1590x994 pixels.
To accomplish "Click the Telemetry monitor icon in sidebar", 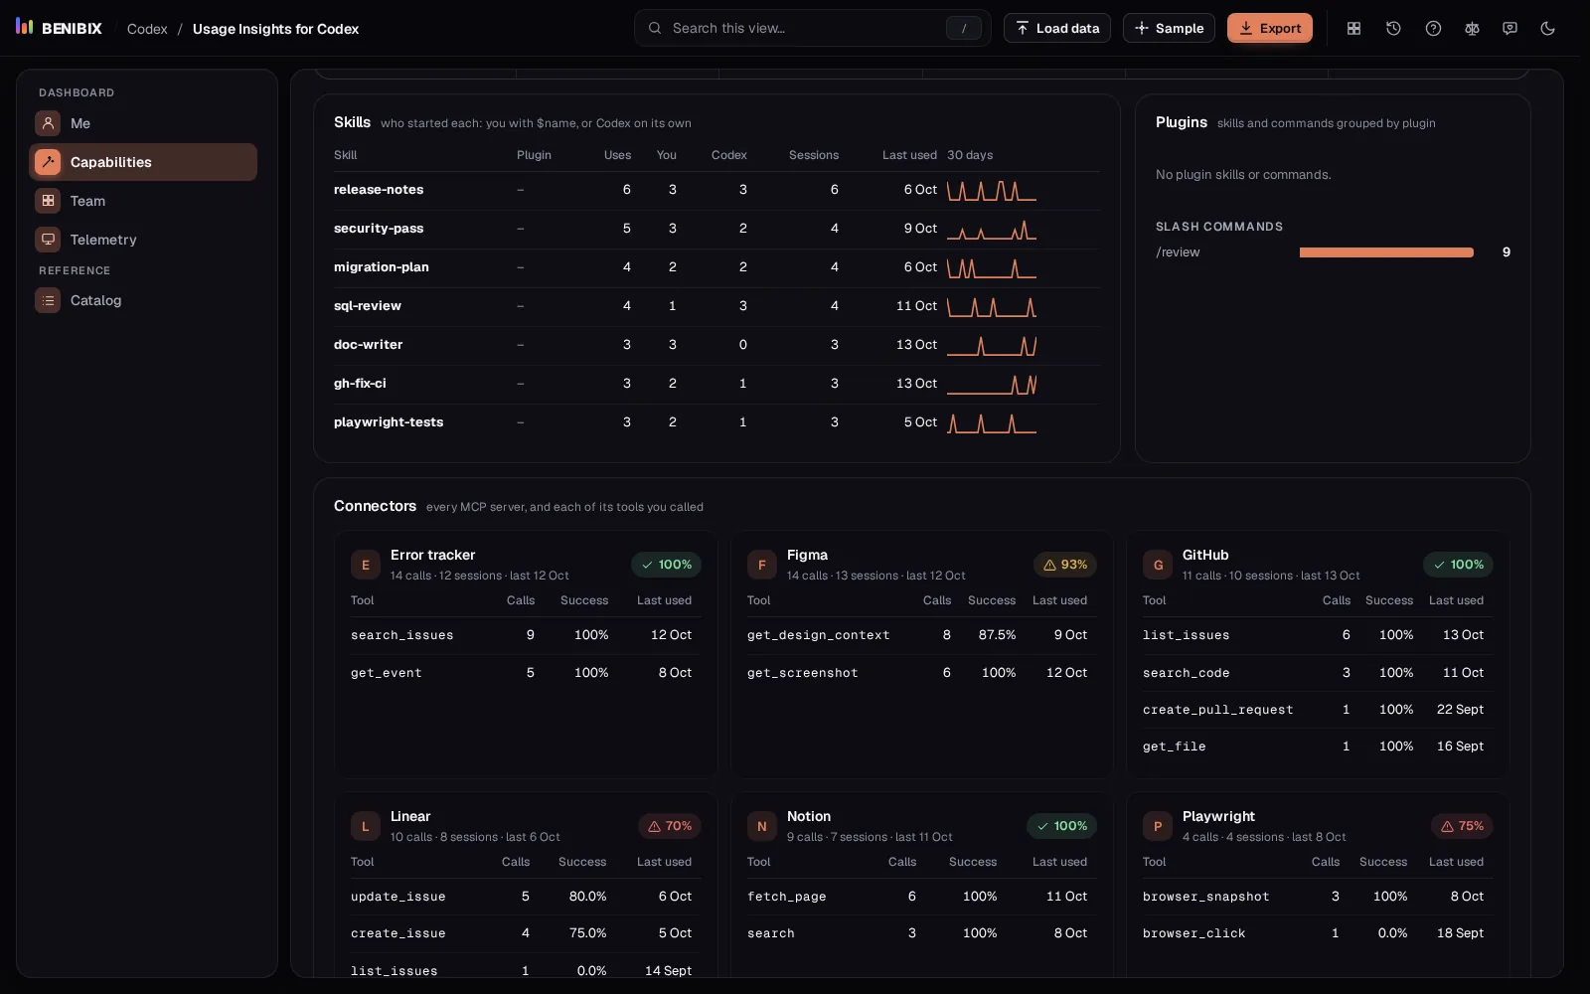I will point(48,240).
